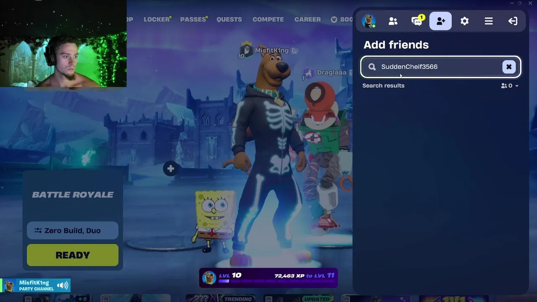
Task: Open your profile avatar in social panel
Action: tap(369, 21)
